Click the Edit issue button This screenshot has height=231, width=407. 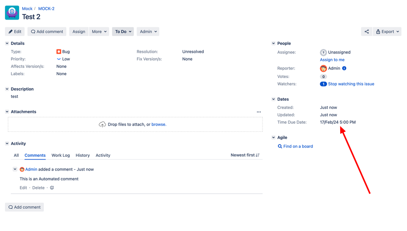[x=15, y=31]
